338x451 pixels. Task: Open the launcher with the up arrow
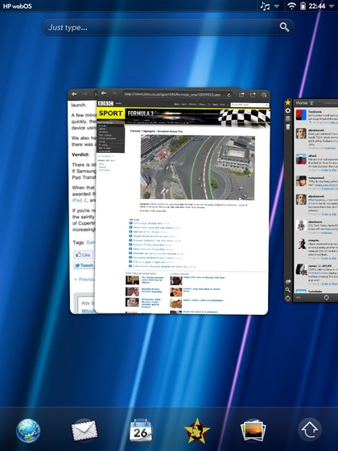[x=310, y=430]
